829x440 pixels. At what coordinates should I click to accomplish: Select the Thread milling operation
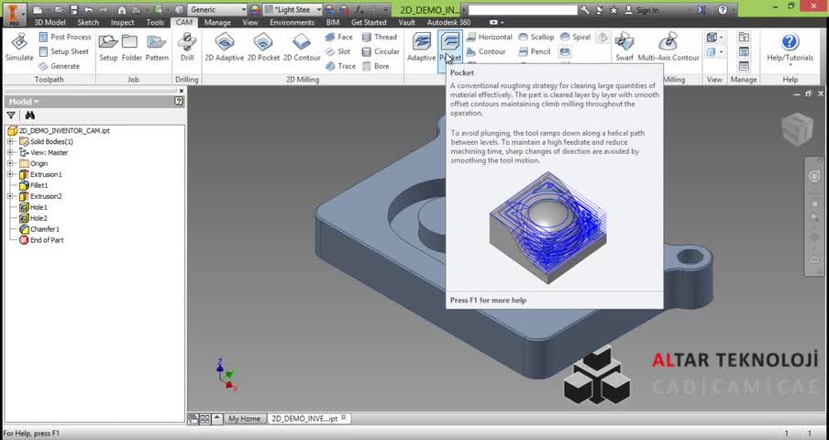[379, 37]
